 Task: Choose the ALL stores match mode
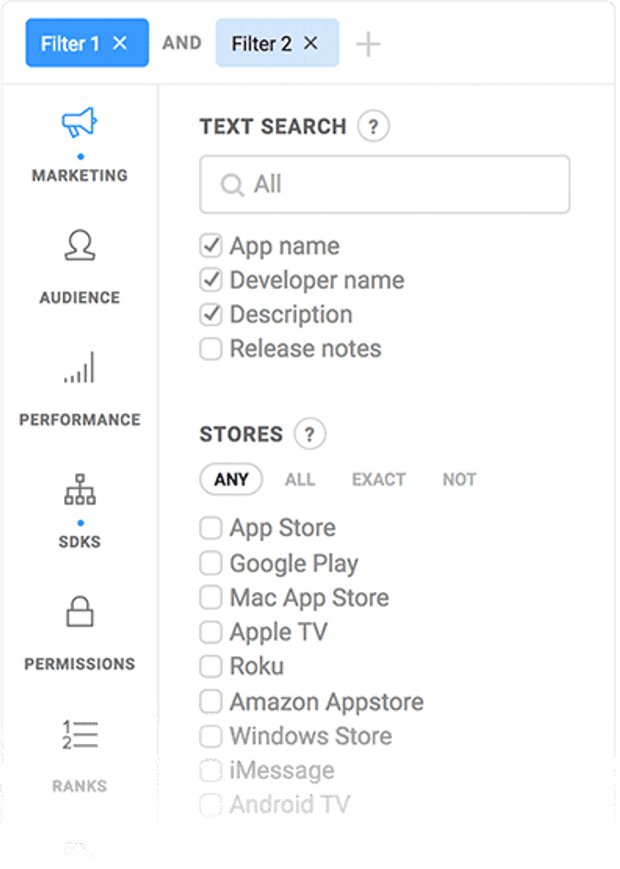click(300, 479)
